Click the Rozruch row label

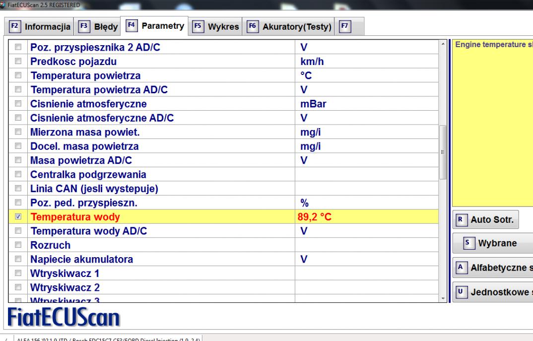click(50, 245)
